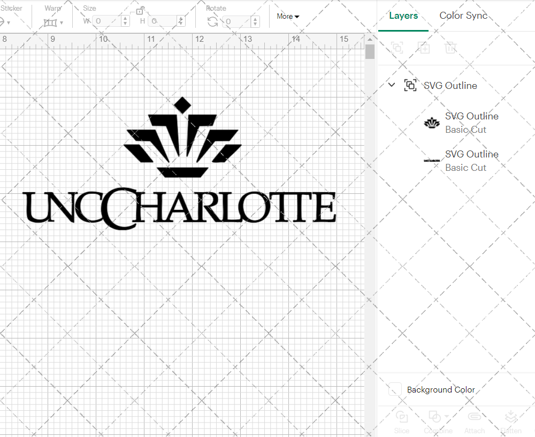This screenshot has width=535, height=437.
Task: Click the crown SVG Outline layer thumbnail
Action: [x=431, y=123]
